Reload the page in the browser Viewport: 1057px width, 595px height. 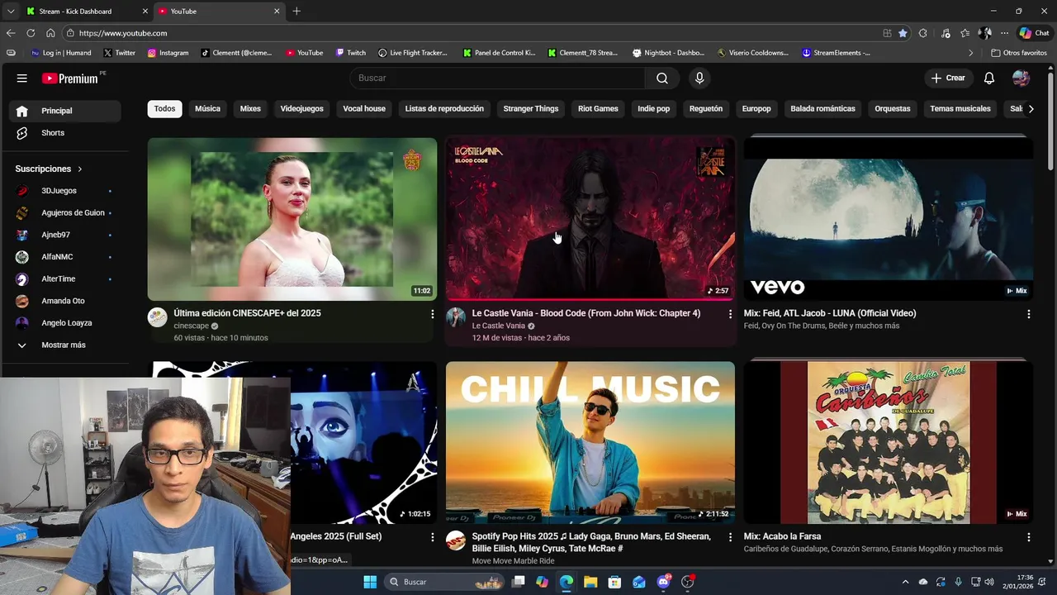(31, 33)
